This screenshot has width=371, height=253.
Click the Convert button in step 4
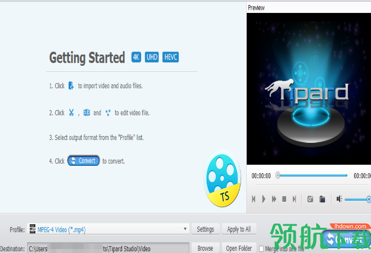coord(84,161)
